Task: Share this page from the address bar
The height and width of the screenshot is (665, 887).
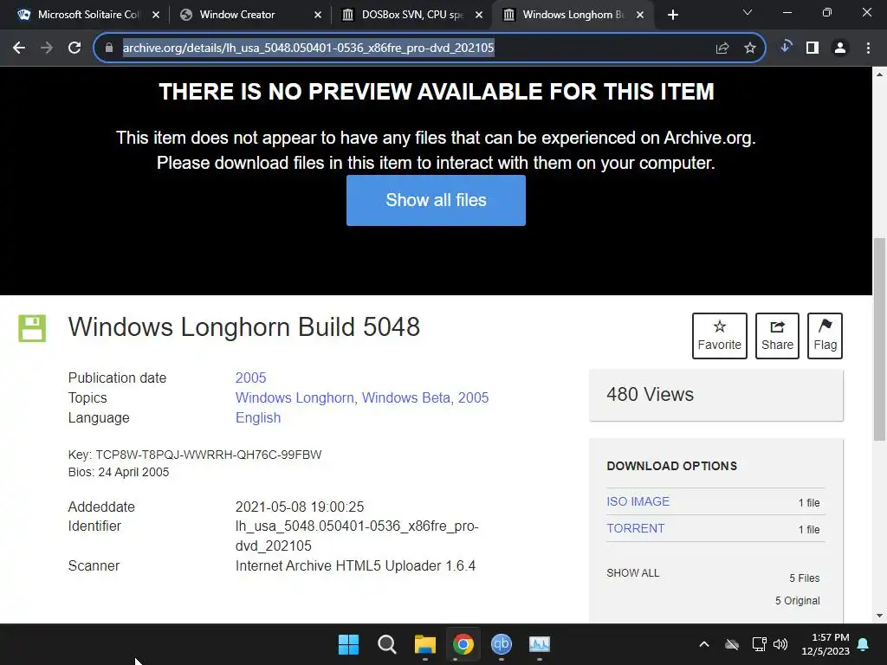Action: [x=722, y=48]
